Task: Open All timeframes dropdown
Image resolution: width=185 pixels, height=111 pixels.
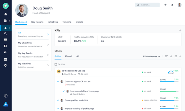Action: pyautogui.click(x=151, y=56)
